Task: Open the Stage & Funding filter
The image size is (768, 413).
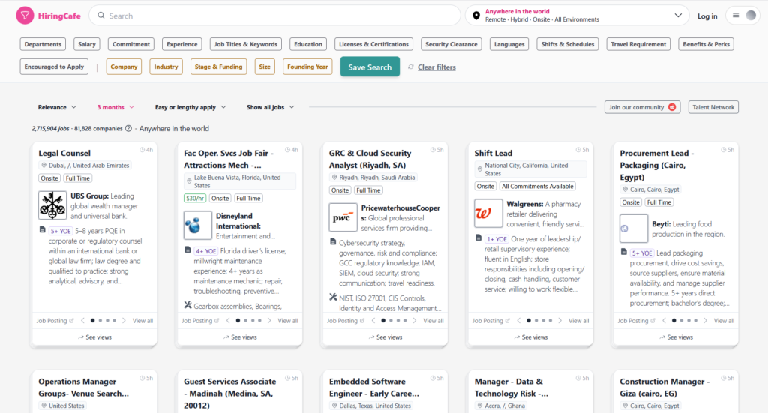Action: pos(218,67)
